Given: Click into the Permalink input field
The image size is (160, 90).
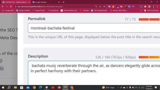Looking at the screenshot, I should 94,28.
